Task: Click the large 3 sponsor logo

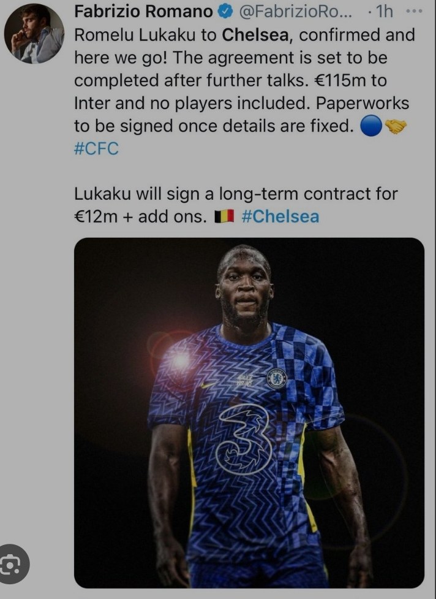Action: tap(244, 440)
